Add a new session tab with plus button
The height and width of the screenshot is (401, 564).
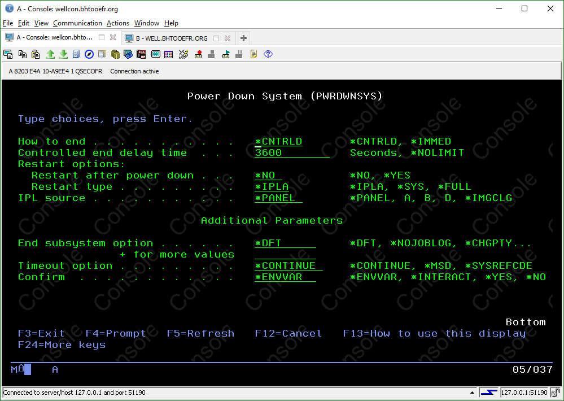click(x=243, y=38)
